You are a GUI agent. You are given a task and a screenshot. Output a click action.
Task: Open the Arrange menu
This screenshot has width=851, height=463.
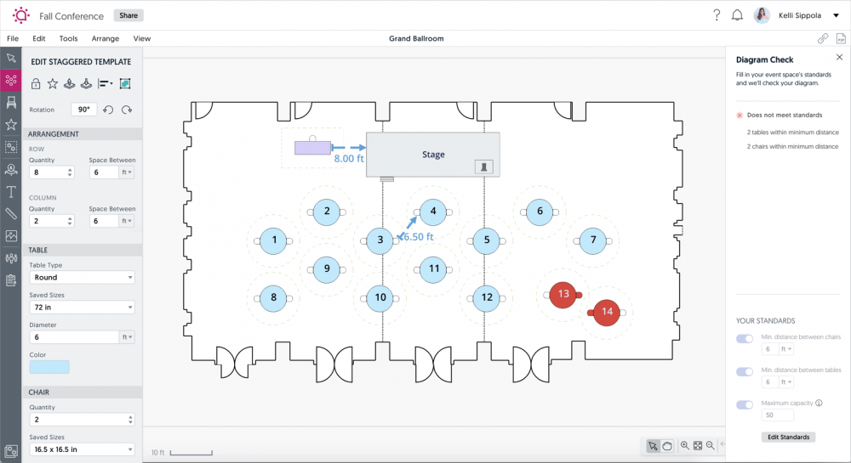coord(106,38)
